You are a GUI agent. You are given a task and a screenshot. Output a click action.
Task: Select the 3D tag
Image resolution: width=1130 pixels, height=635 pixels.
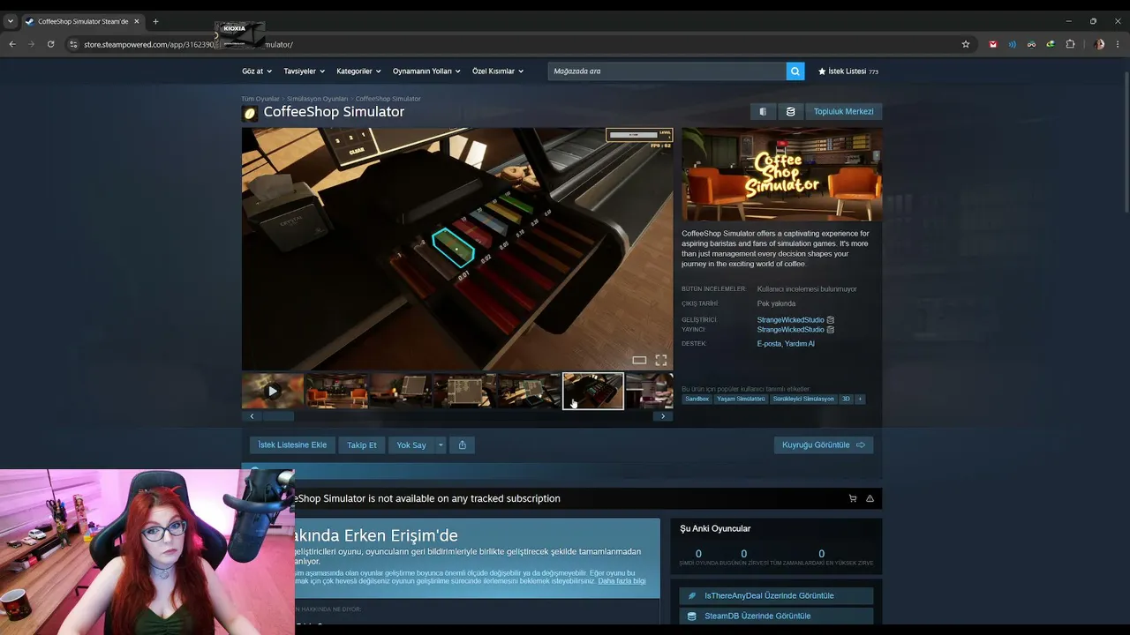click(846, 399)
